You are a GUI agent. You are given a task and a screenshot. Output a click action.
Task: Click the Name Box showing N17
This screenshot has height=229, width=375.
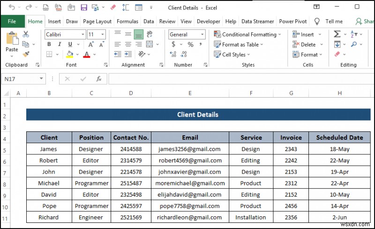(23, 79)
